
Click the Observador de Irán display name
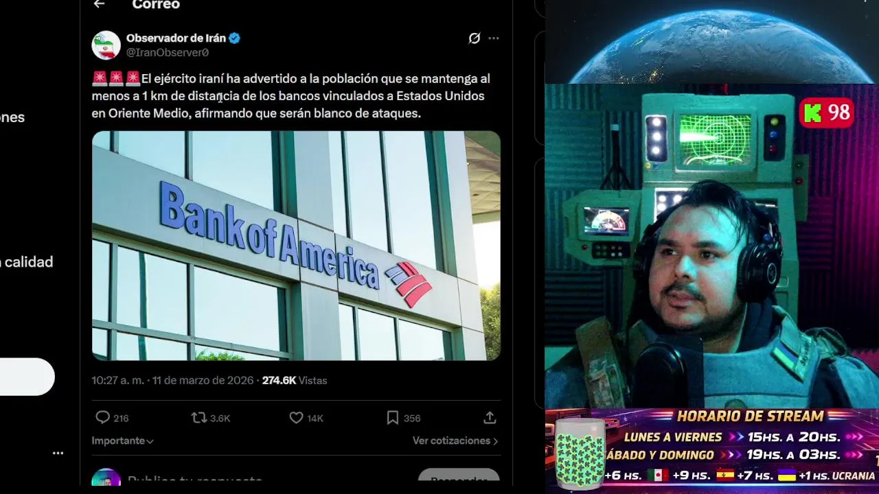click(x=176, y=38)
